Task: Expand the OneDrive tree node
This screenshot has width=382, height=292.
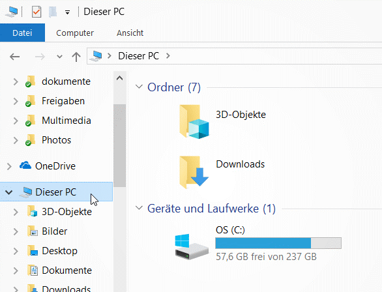Action: [x=9, y=166]
